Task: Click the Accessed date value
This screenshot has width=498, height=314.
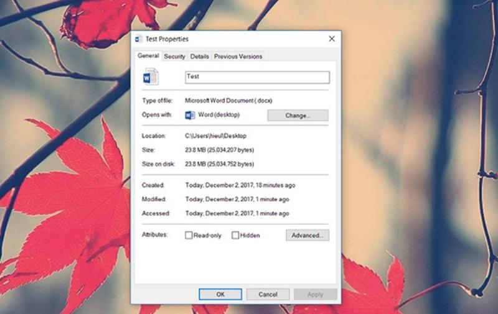Action: coord(237,213)
